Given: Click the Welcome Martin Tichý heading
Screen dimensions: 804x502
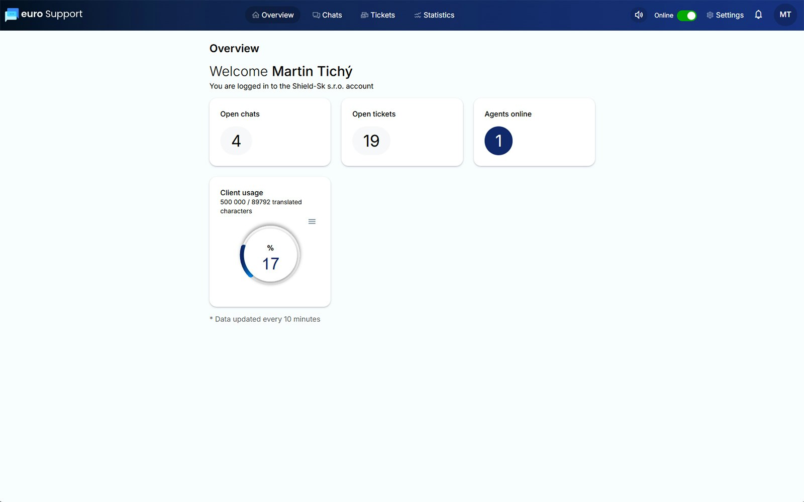Looking at the screenshot, I should click(281, 71).
